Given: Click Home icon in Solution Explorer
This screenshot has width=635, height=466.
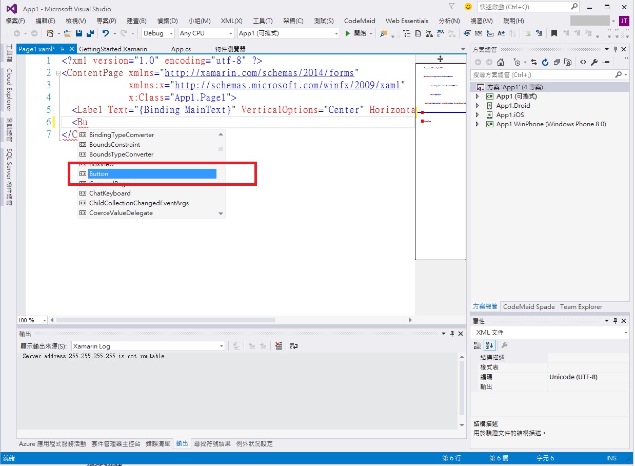Looking at the screenshot, I should 501,62.
